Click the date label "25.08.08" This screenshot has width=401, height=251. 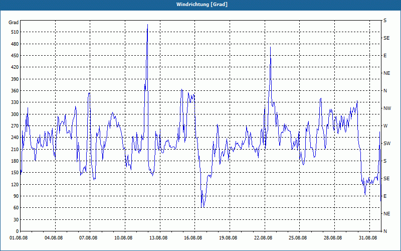pos(298,238)
